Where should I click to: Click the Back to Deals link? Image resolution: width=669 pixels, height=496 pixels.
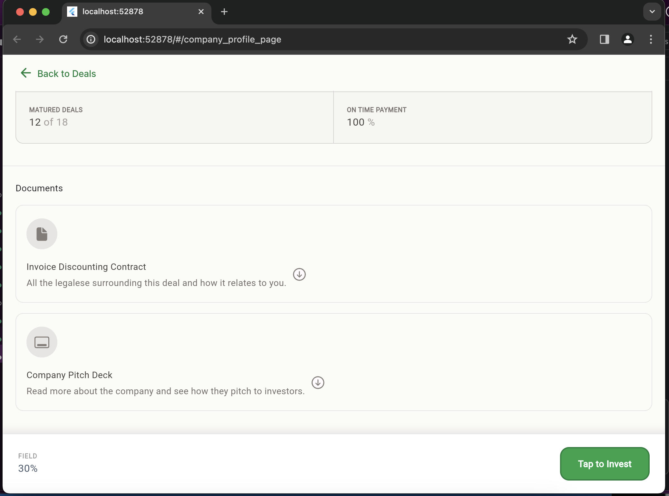(x=66, y=74)
